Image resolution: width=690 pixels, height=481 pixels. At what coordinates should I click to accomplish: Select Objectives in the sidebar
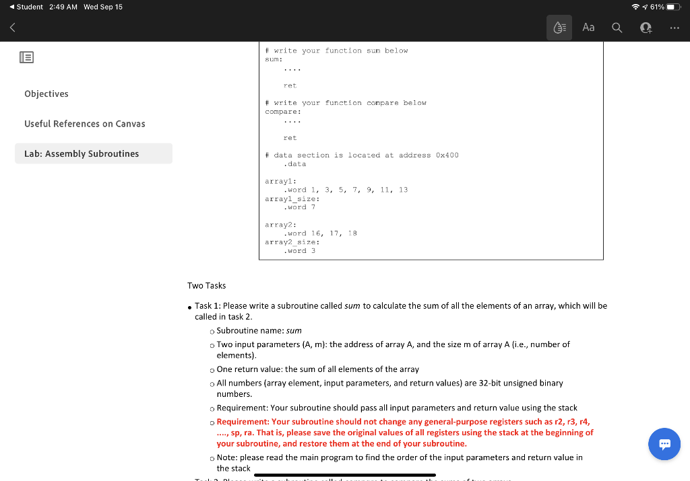[46, 94]
